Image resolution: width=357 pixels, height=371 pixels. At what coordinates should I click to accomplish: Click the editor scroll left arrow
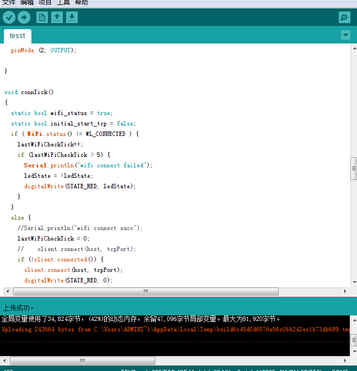8,291
